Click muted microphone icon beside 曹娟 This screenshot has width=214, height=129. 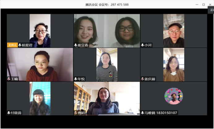click(x=76, y=113)
